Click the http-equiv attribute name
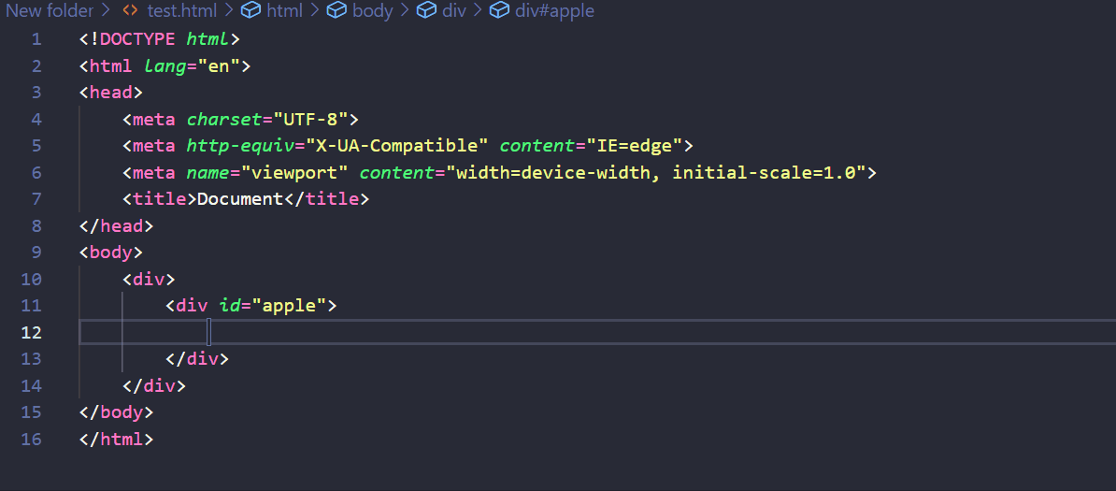This screenshot has width=1116, height=491. coord(240,145)
